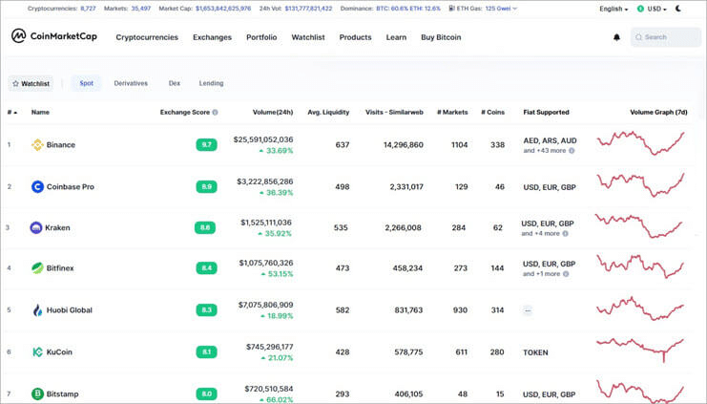The image size is (707, 404).
Task: Click the Cryptocurrencies 8,727 stat link
Action: click(88, 9)
